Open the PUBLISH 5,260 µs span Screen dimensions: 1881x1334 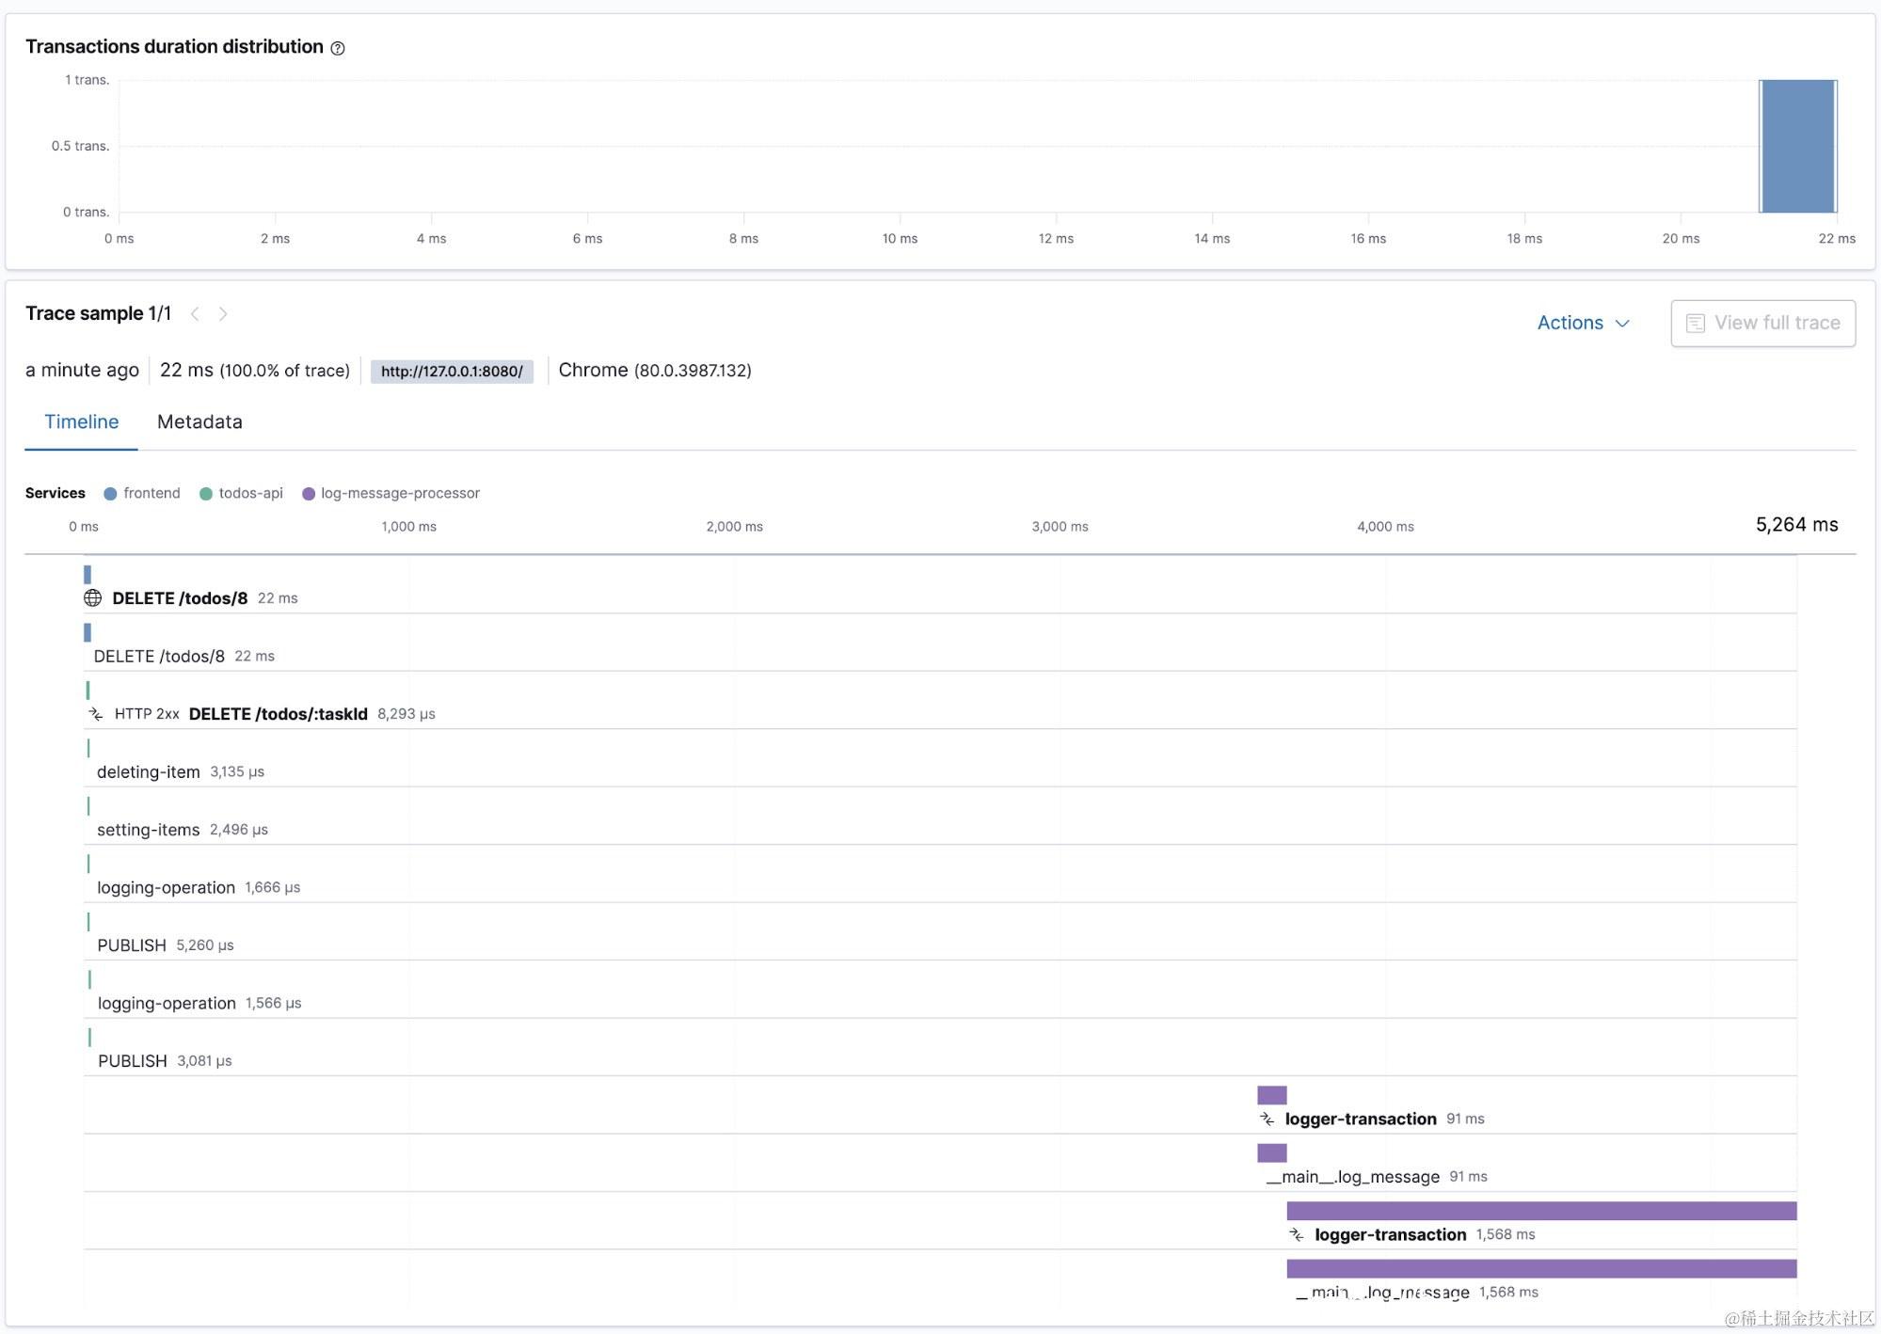pyautogui.click(x=132, y=945)
